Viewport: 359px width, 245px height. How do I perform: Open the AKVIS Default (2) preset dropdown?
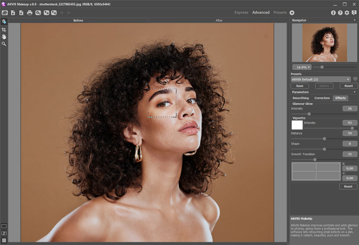coord(321,79)
